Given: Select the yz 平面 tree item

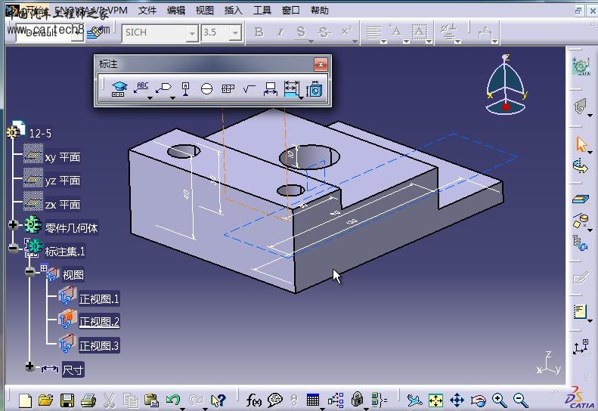Looking at the screenshot, I should click(63, 181).
